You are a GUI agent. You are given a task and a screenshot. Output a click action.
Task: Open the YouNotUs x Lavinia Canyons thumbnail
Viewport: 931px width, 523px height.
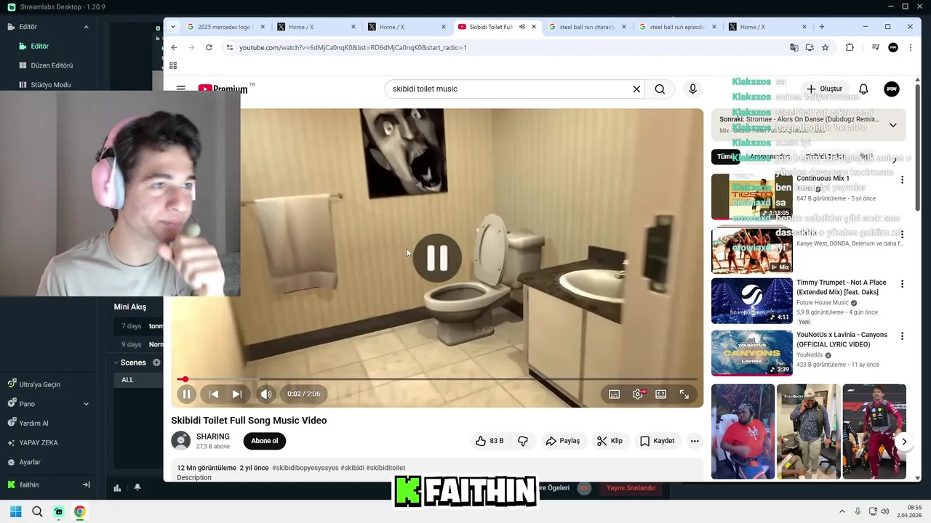tap(751, 353)
